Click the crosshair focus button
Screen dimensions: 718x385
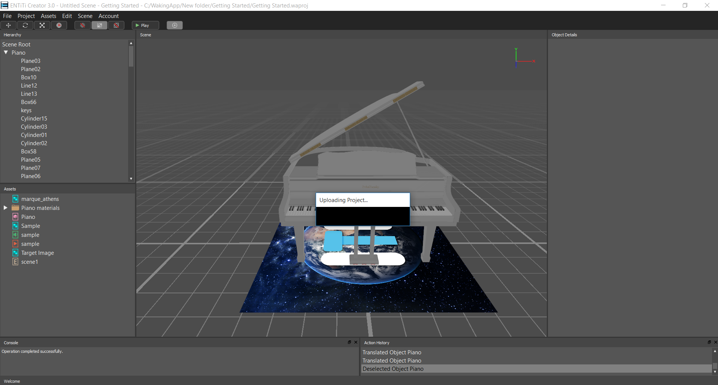pyautogui.click(x=175, y=25)
